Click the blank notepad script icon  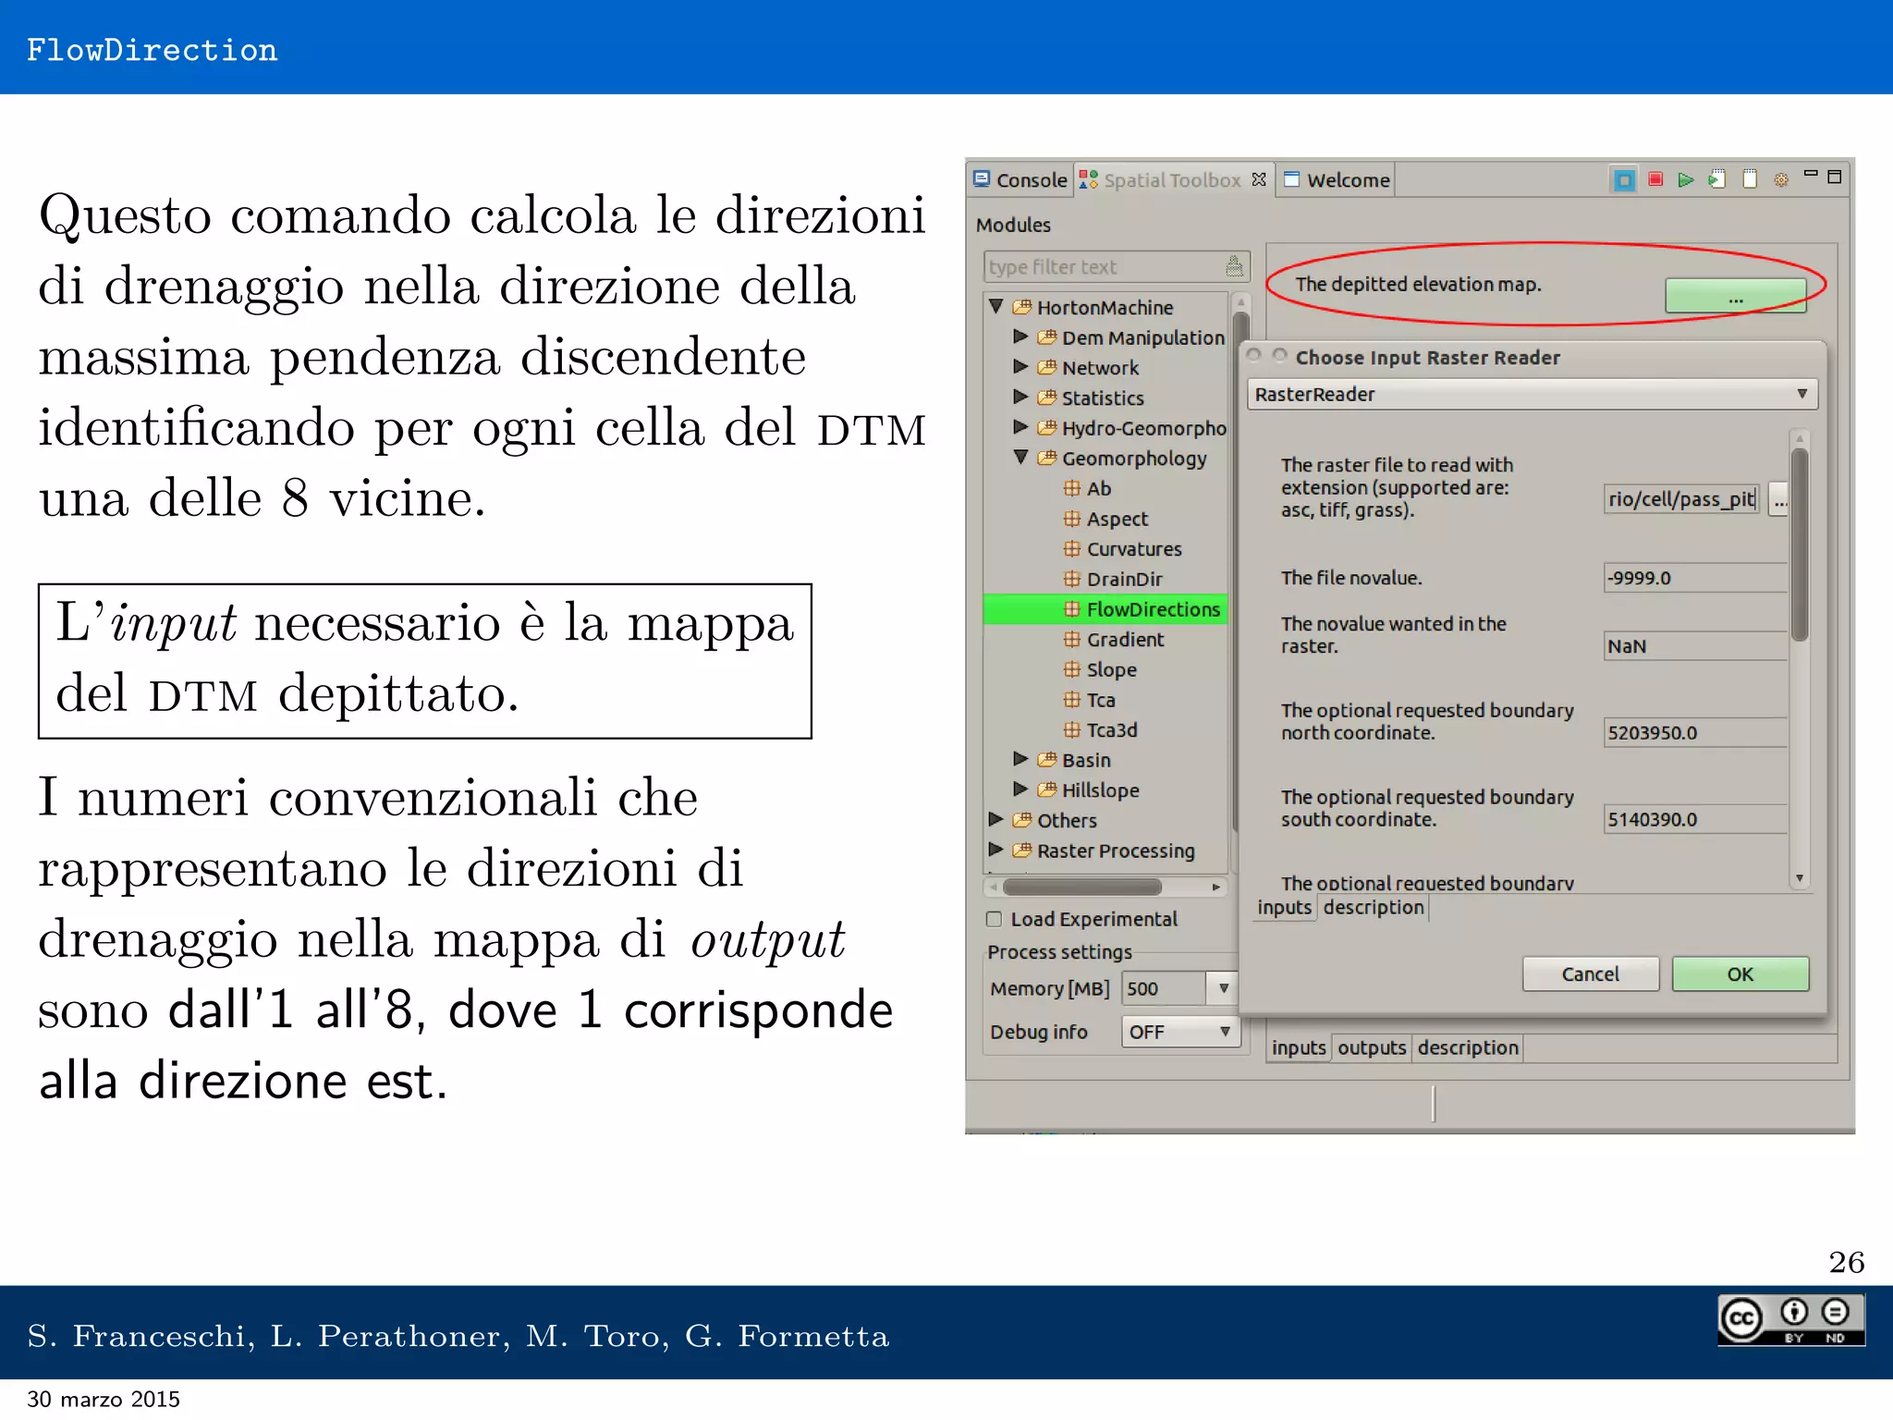(x=1750, y=179)
